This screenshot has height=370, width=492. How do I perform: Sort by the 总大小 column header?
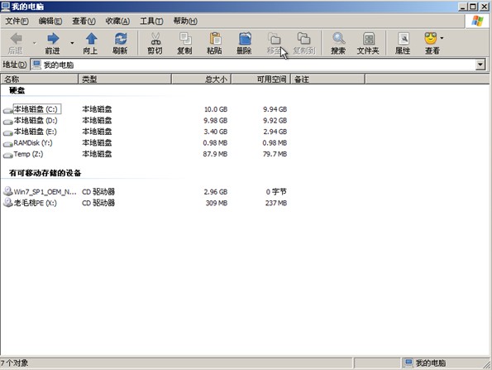point(202,79)
